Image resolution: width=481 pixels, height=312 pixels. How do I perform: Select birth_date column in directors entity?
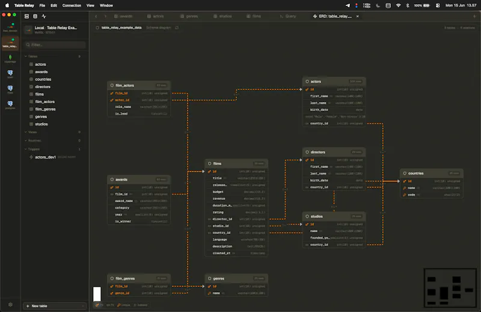[x=334, y=181]
